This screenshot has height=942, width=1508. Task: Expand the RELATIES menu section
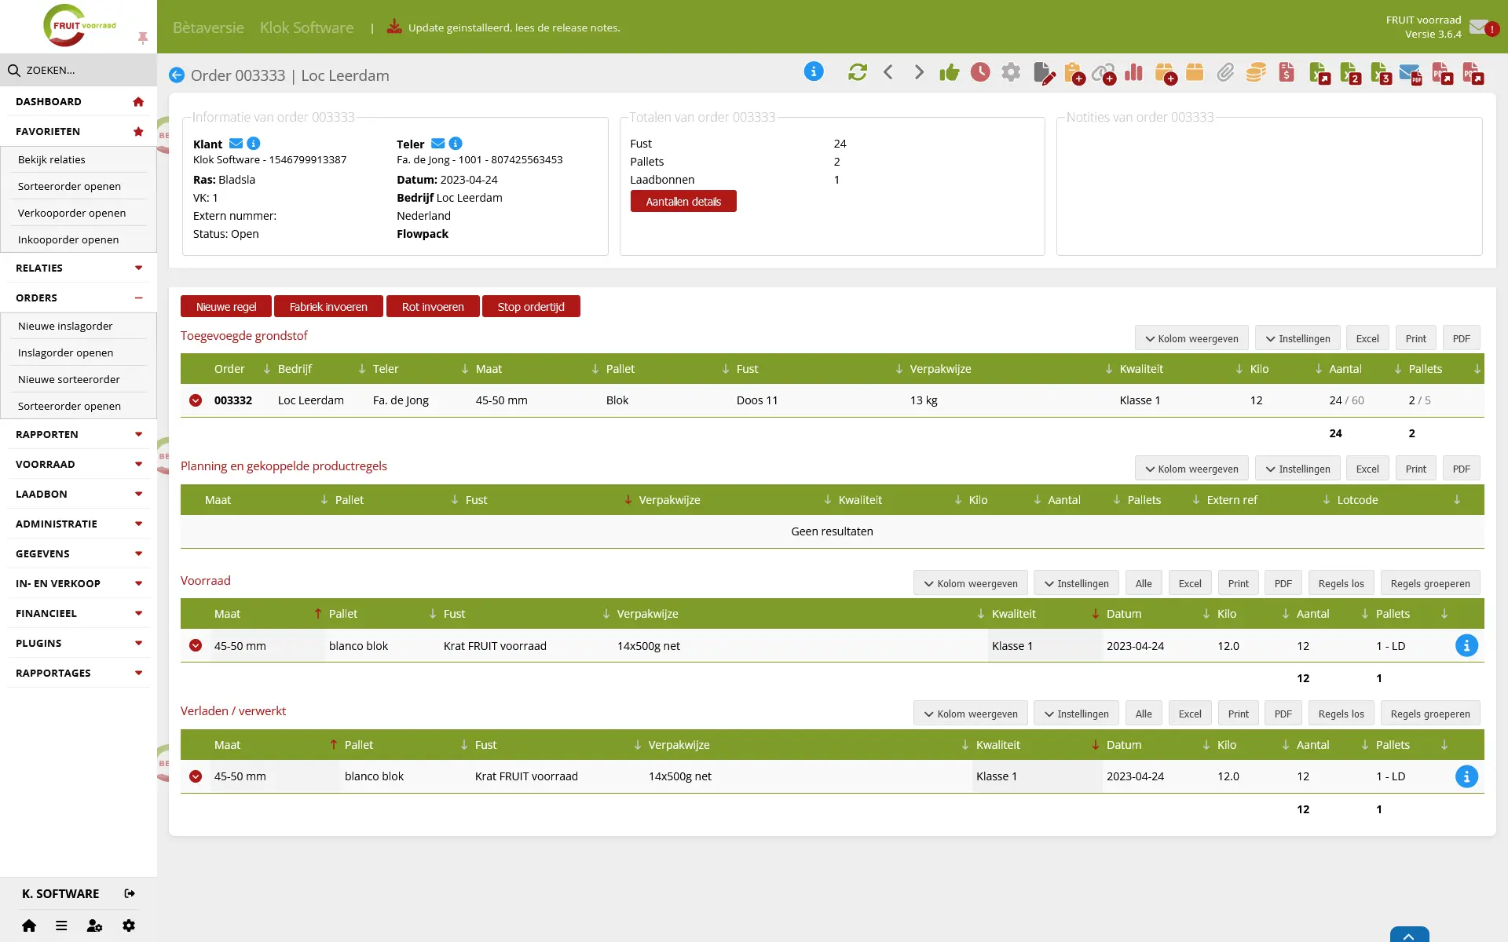coord(79,268)
